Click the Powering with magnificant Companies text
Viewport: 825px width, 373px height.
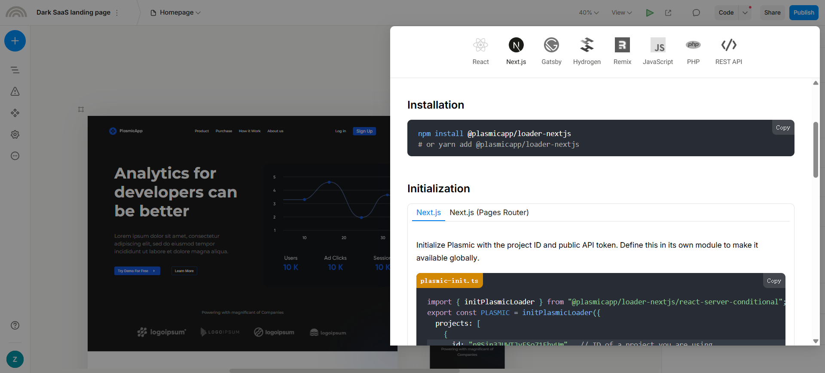(242, 312)
